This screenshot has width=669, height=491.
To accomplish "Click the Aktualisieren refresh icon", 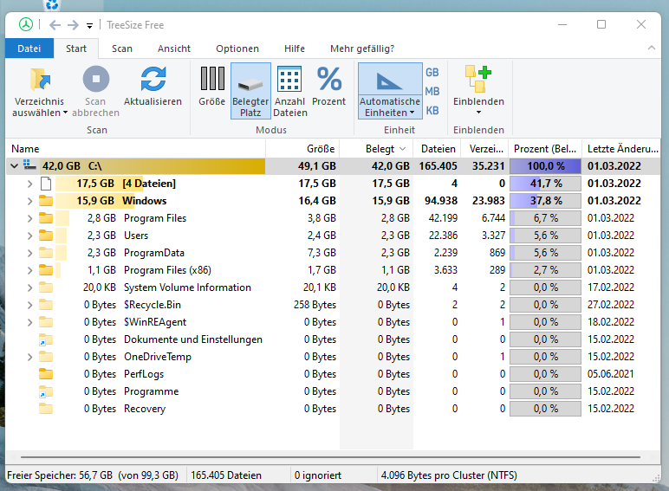I will point(153,79).
